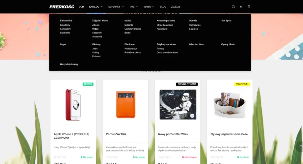
Task: Select Smartfony under Elektronika
Action: (65, 25)
